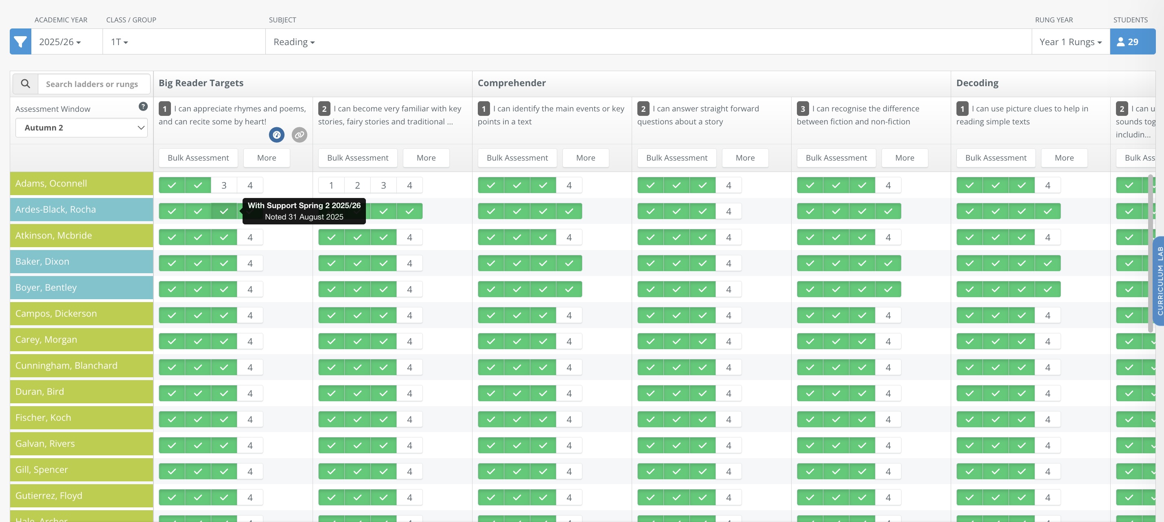Open the Academic Year 2025/26 dropdown
Image resolution: width=1164 pixels, height=522 pixels.
pyautogui.click(x=60, y=42)
